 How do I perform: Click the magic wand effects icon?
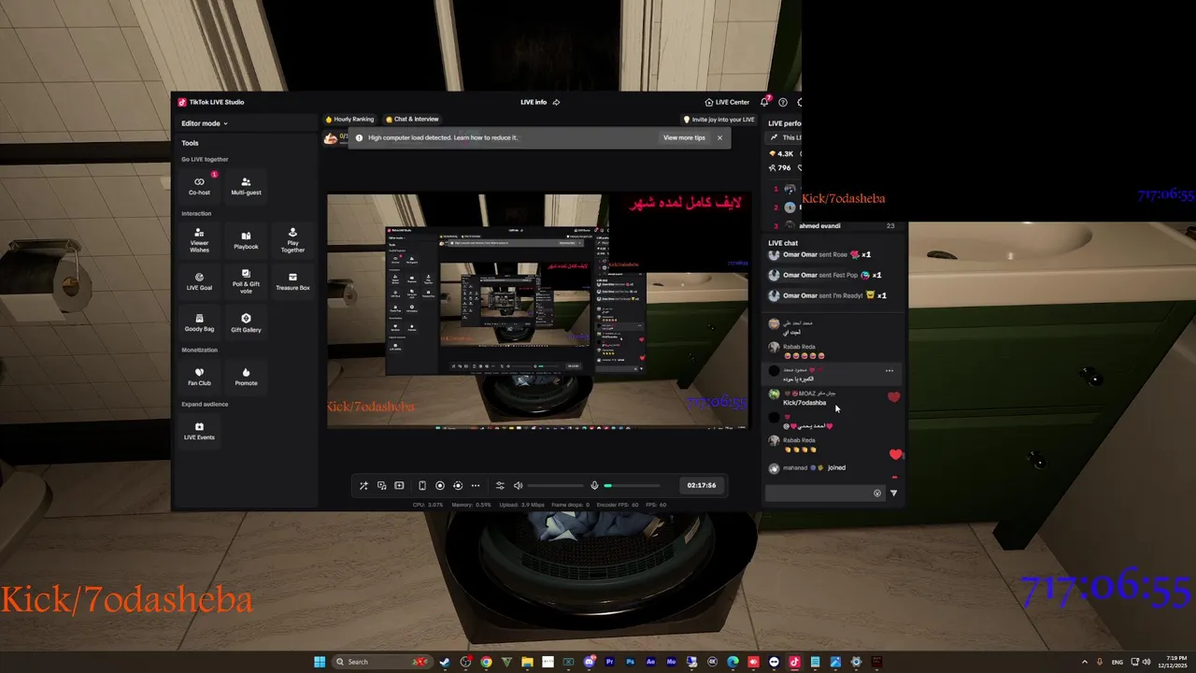(363, 485)
